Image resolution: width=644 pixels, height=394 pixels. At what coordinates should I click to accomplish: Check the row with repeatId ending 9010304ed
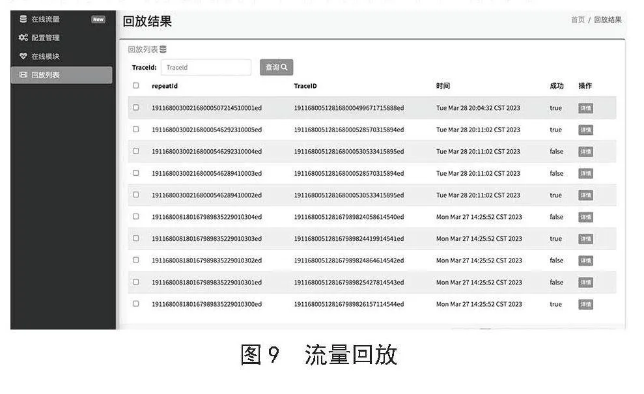coord(135,216)
